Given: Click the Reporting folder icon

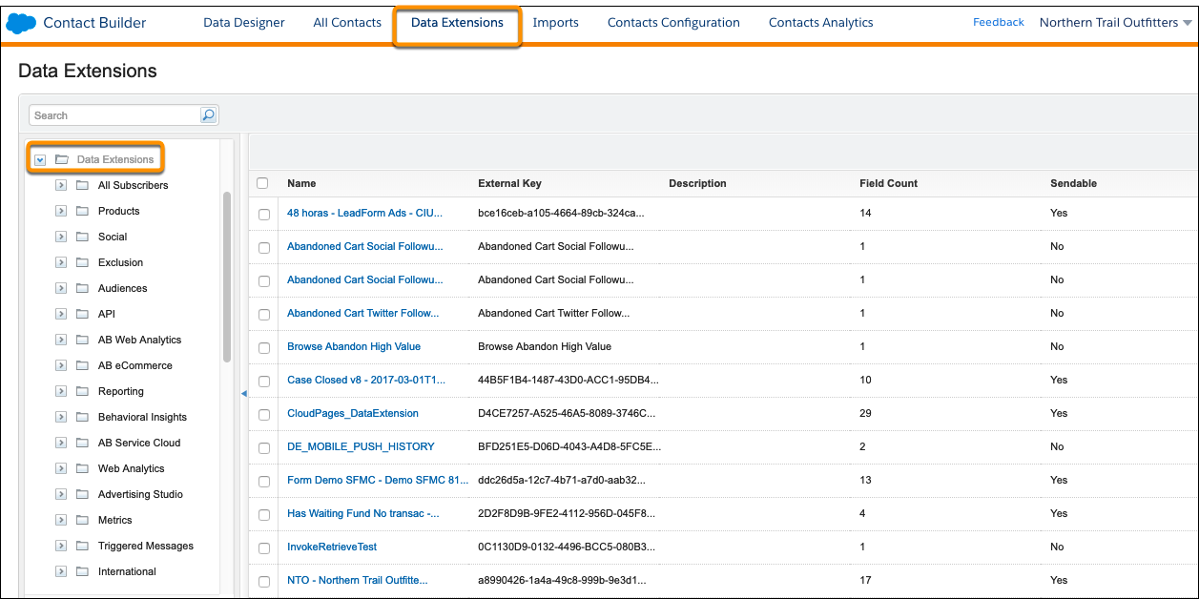Looking at the screenshot, I should coord(82,391).
